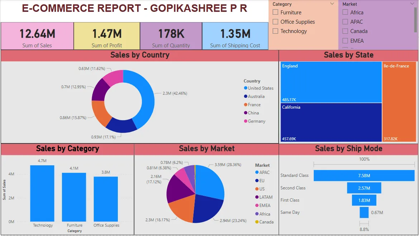
Task: Expand the Category slicer dropdown chevron
Action: [332, 4]
